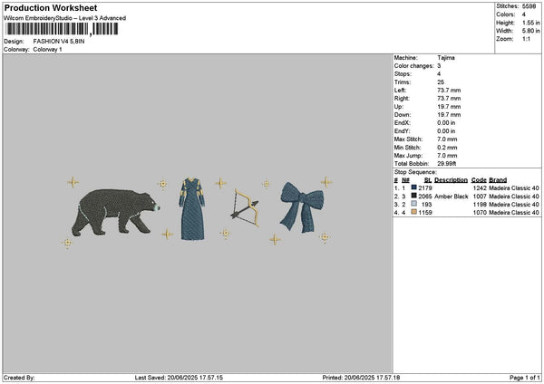Click the blue ribbon bow motif
544x384 pixels.
302,207
